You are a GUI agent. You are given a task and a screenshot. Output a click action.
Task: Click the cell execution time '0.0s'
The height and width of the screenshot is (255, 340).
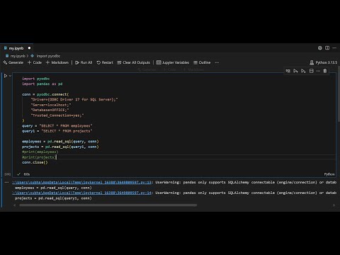coord(27,174)
